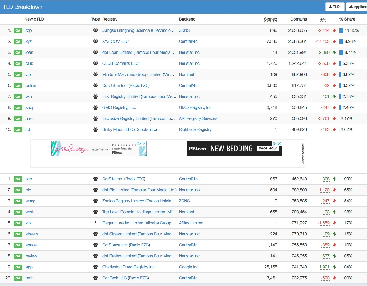Click the group type icon for .club

(x=95, y=63)
